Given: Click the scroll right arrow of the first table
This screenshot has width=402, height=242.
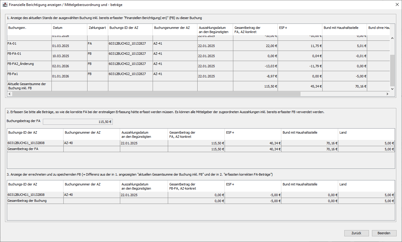Looking at the screenshot, I should click(387, 94).
